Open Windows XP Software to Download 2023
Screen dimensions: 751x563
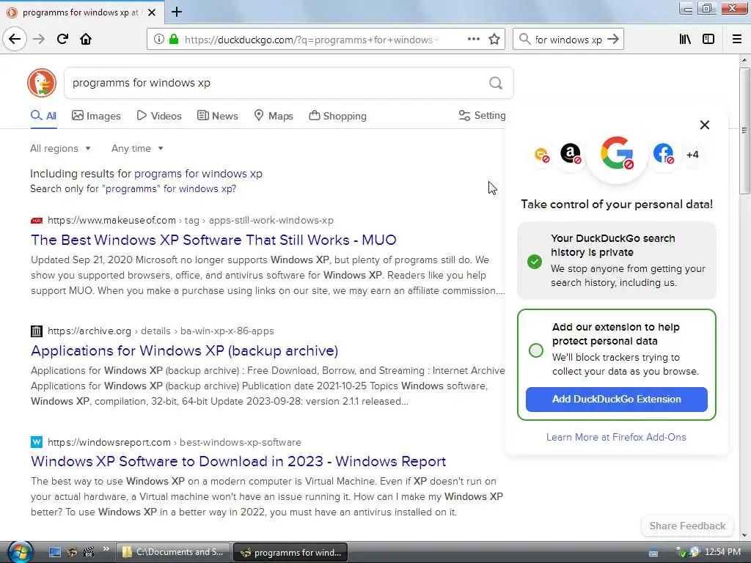(238, 461)
